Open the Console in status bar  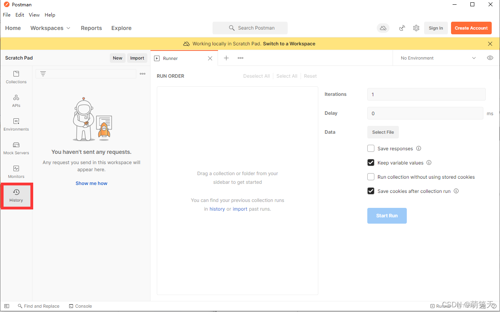point(80,306)
